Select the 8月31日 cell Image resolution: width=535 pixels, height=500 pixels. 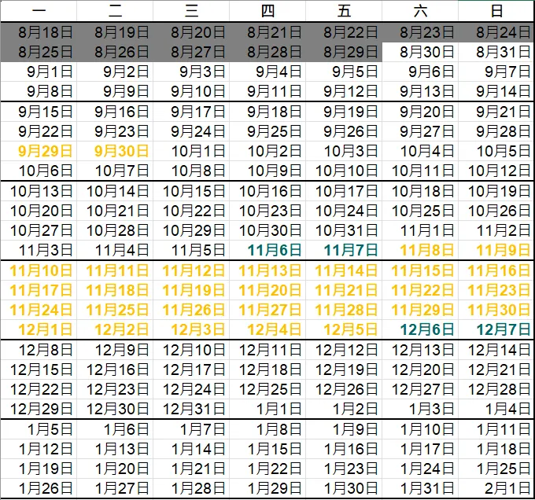pos(496,52)
